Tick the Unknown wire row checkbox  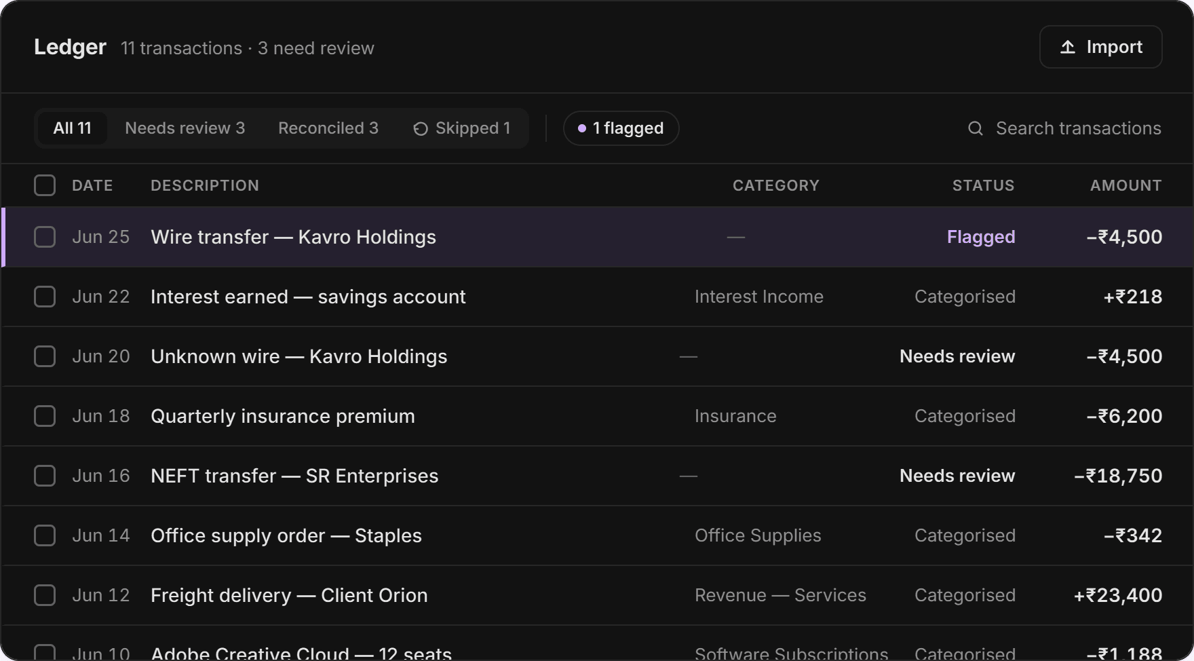45,356
